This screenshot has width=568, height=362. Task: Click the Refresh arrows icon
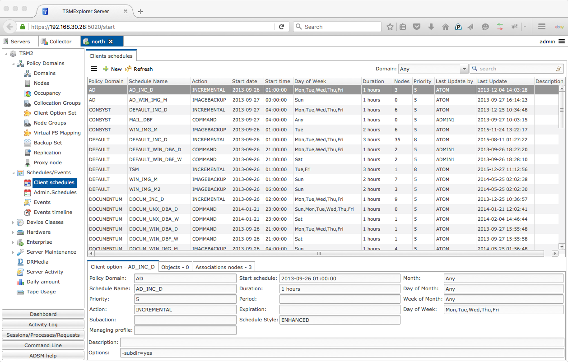pos(128,69)
